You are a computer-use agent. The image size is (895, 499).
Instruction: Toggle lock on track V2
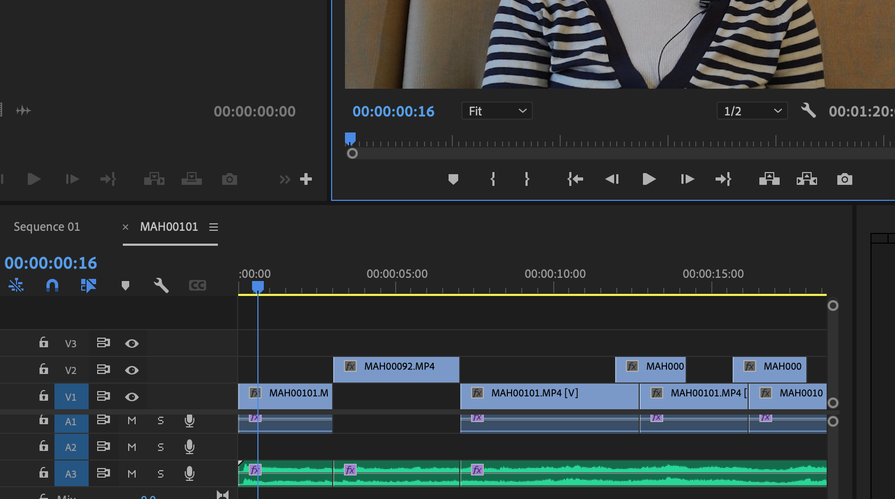(44, 369)
